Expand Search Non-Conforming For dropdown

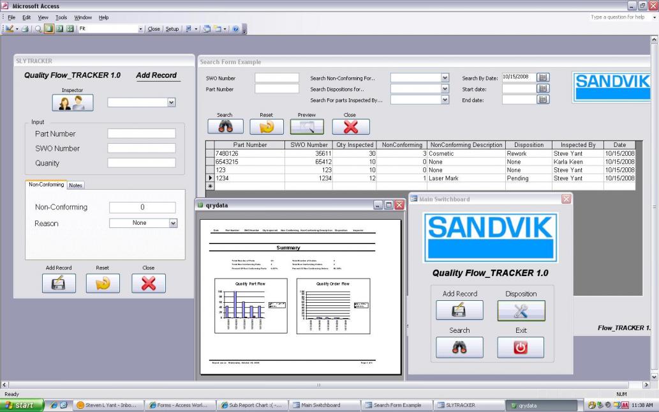pos(445,78)
